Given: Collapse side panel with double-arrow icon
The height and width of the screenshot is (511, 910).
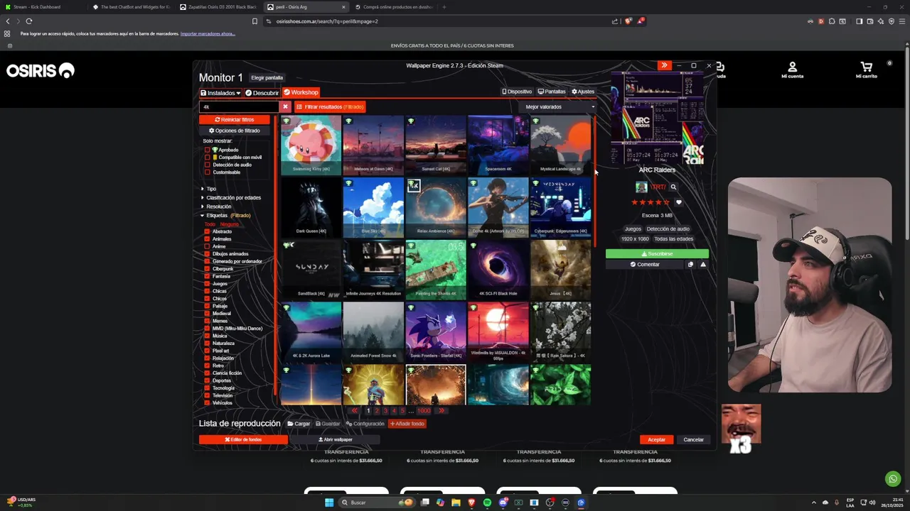Looking at the screenshot, I should [664, 65].
